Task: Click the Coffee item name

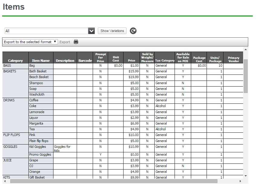Action: (34, 100)
